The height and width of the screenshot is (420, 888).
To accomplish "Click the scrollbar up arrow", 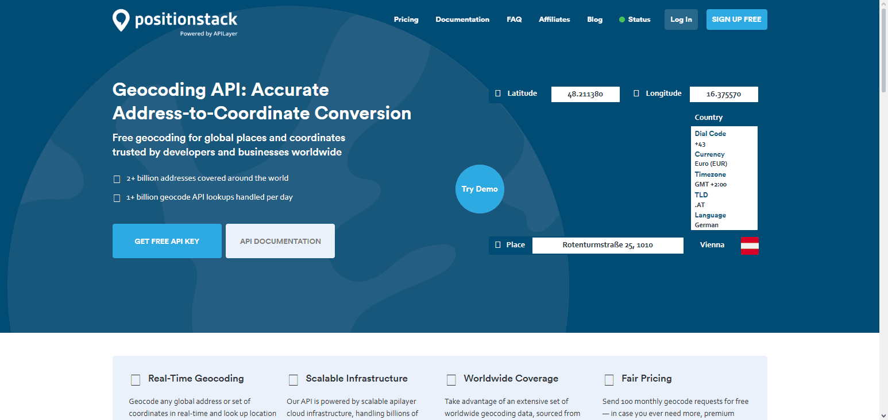I will click(x=883, y=5).
